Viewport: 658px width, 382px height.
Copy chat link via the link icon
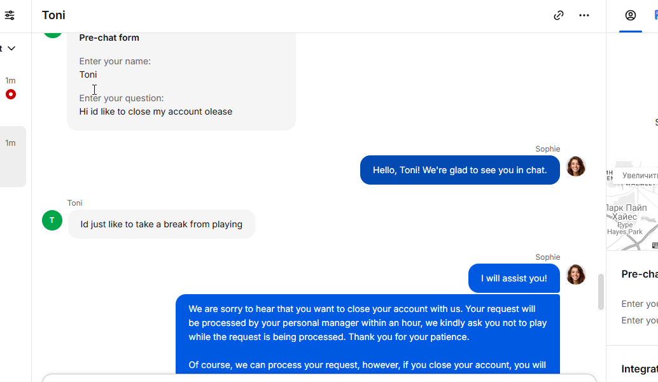coord(559,15)
